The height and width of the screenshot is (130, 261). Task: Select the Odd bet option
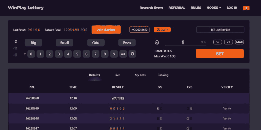tap(96, 43)
